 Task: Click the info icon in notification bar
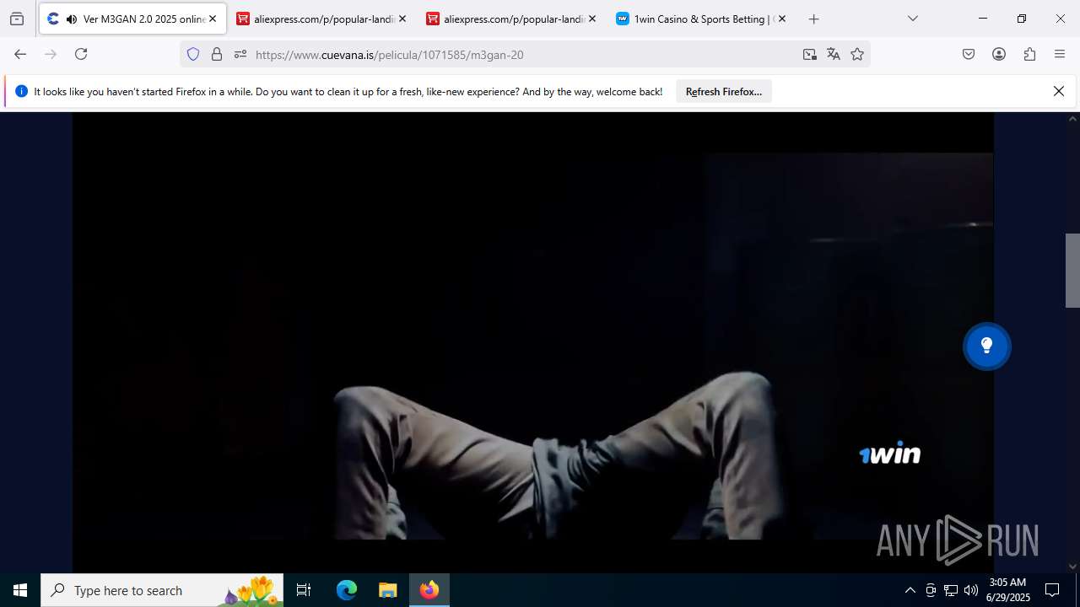[21, 91]
